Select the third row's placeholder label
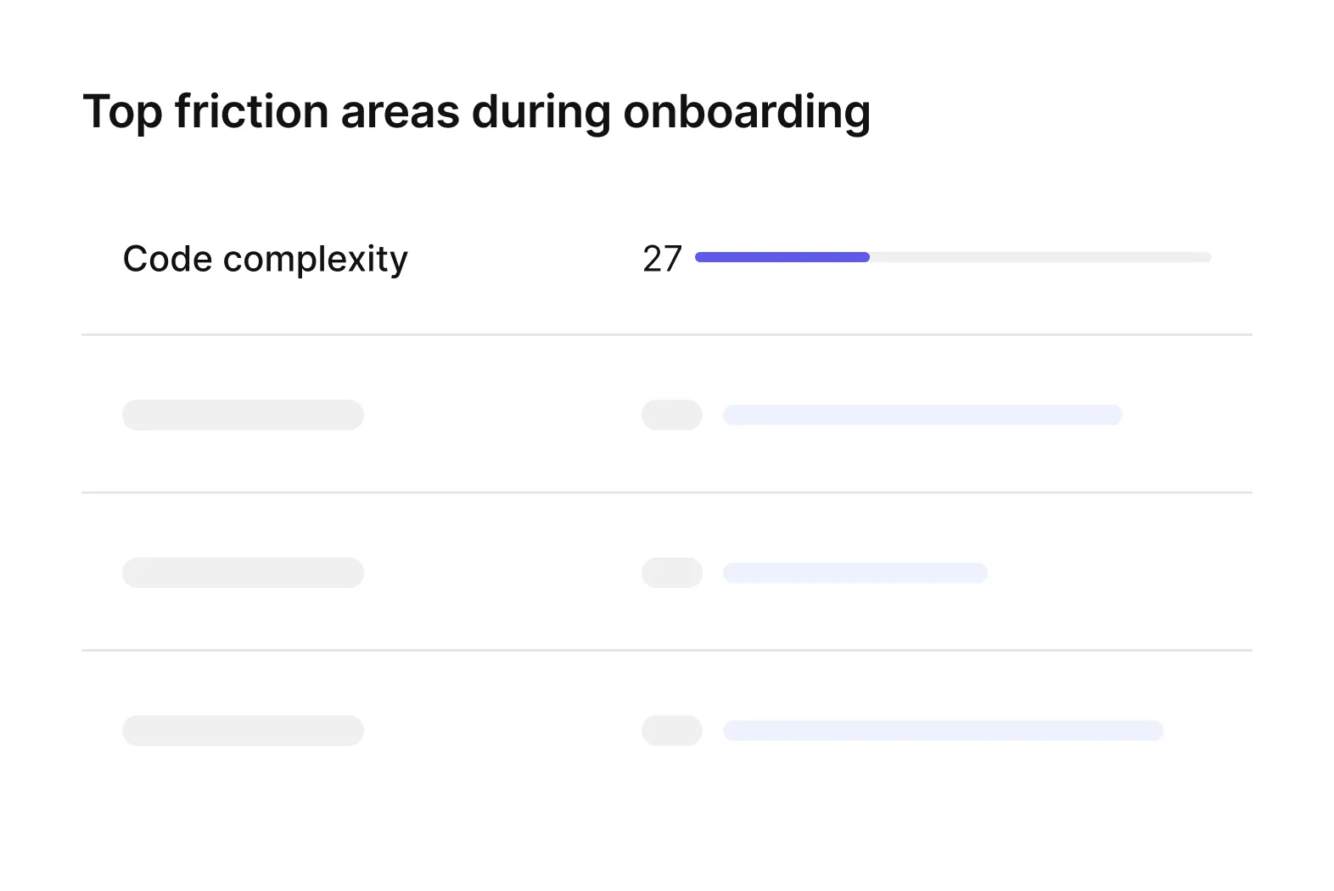The image size is (1334, 891). click(x=243, y=573)
